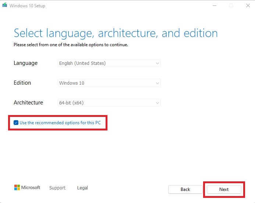
Task: Close the Windows 10 Setup window
Action: [x=247, y=5]
